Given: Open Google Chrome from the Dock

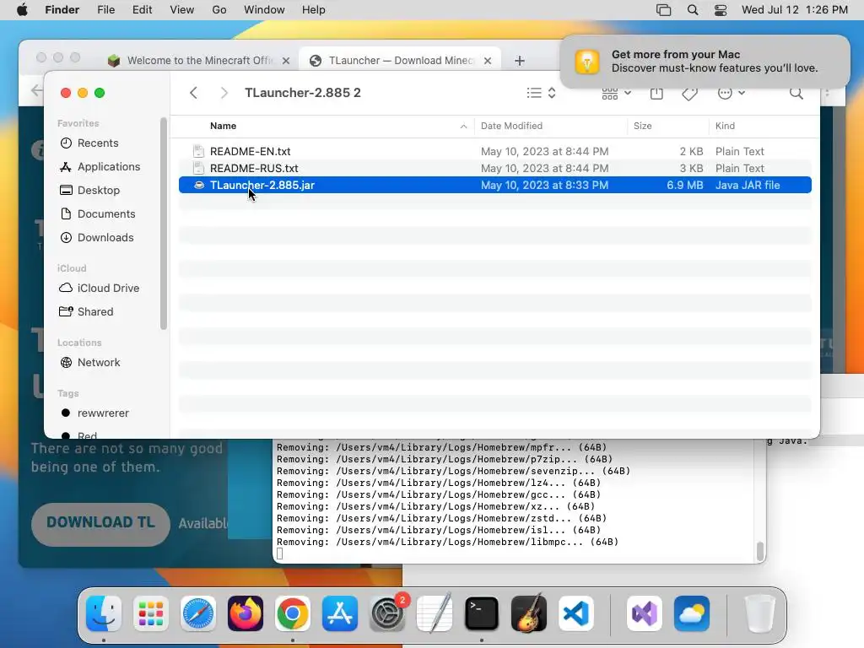Looking at the screenshot, I should click(293, 613).
